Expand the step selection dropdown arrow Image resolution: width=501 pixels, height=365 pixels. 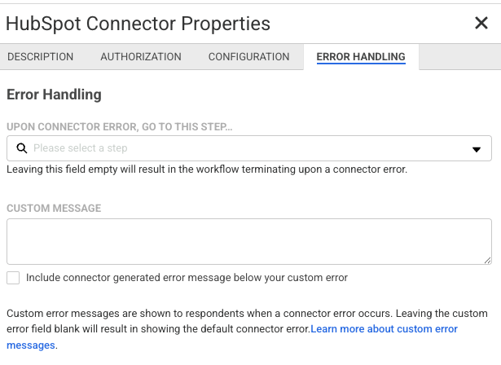point(477,149)
